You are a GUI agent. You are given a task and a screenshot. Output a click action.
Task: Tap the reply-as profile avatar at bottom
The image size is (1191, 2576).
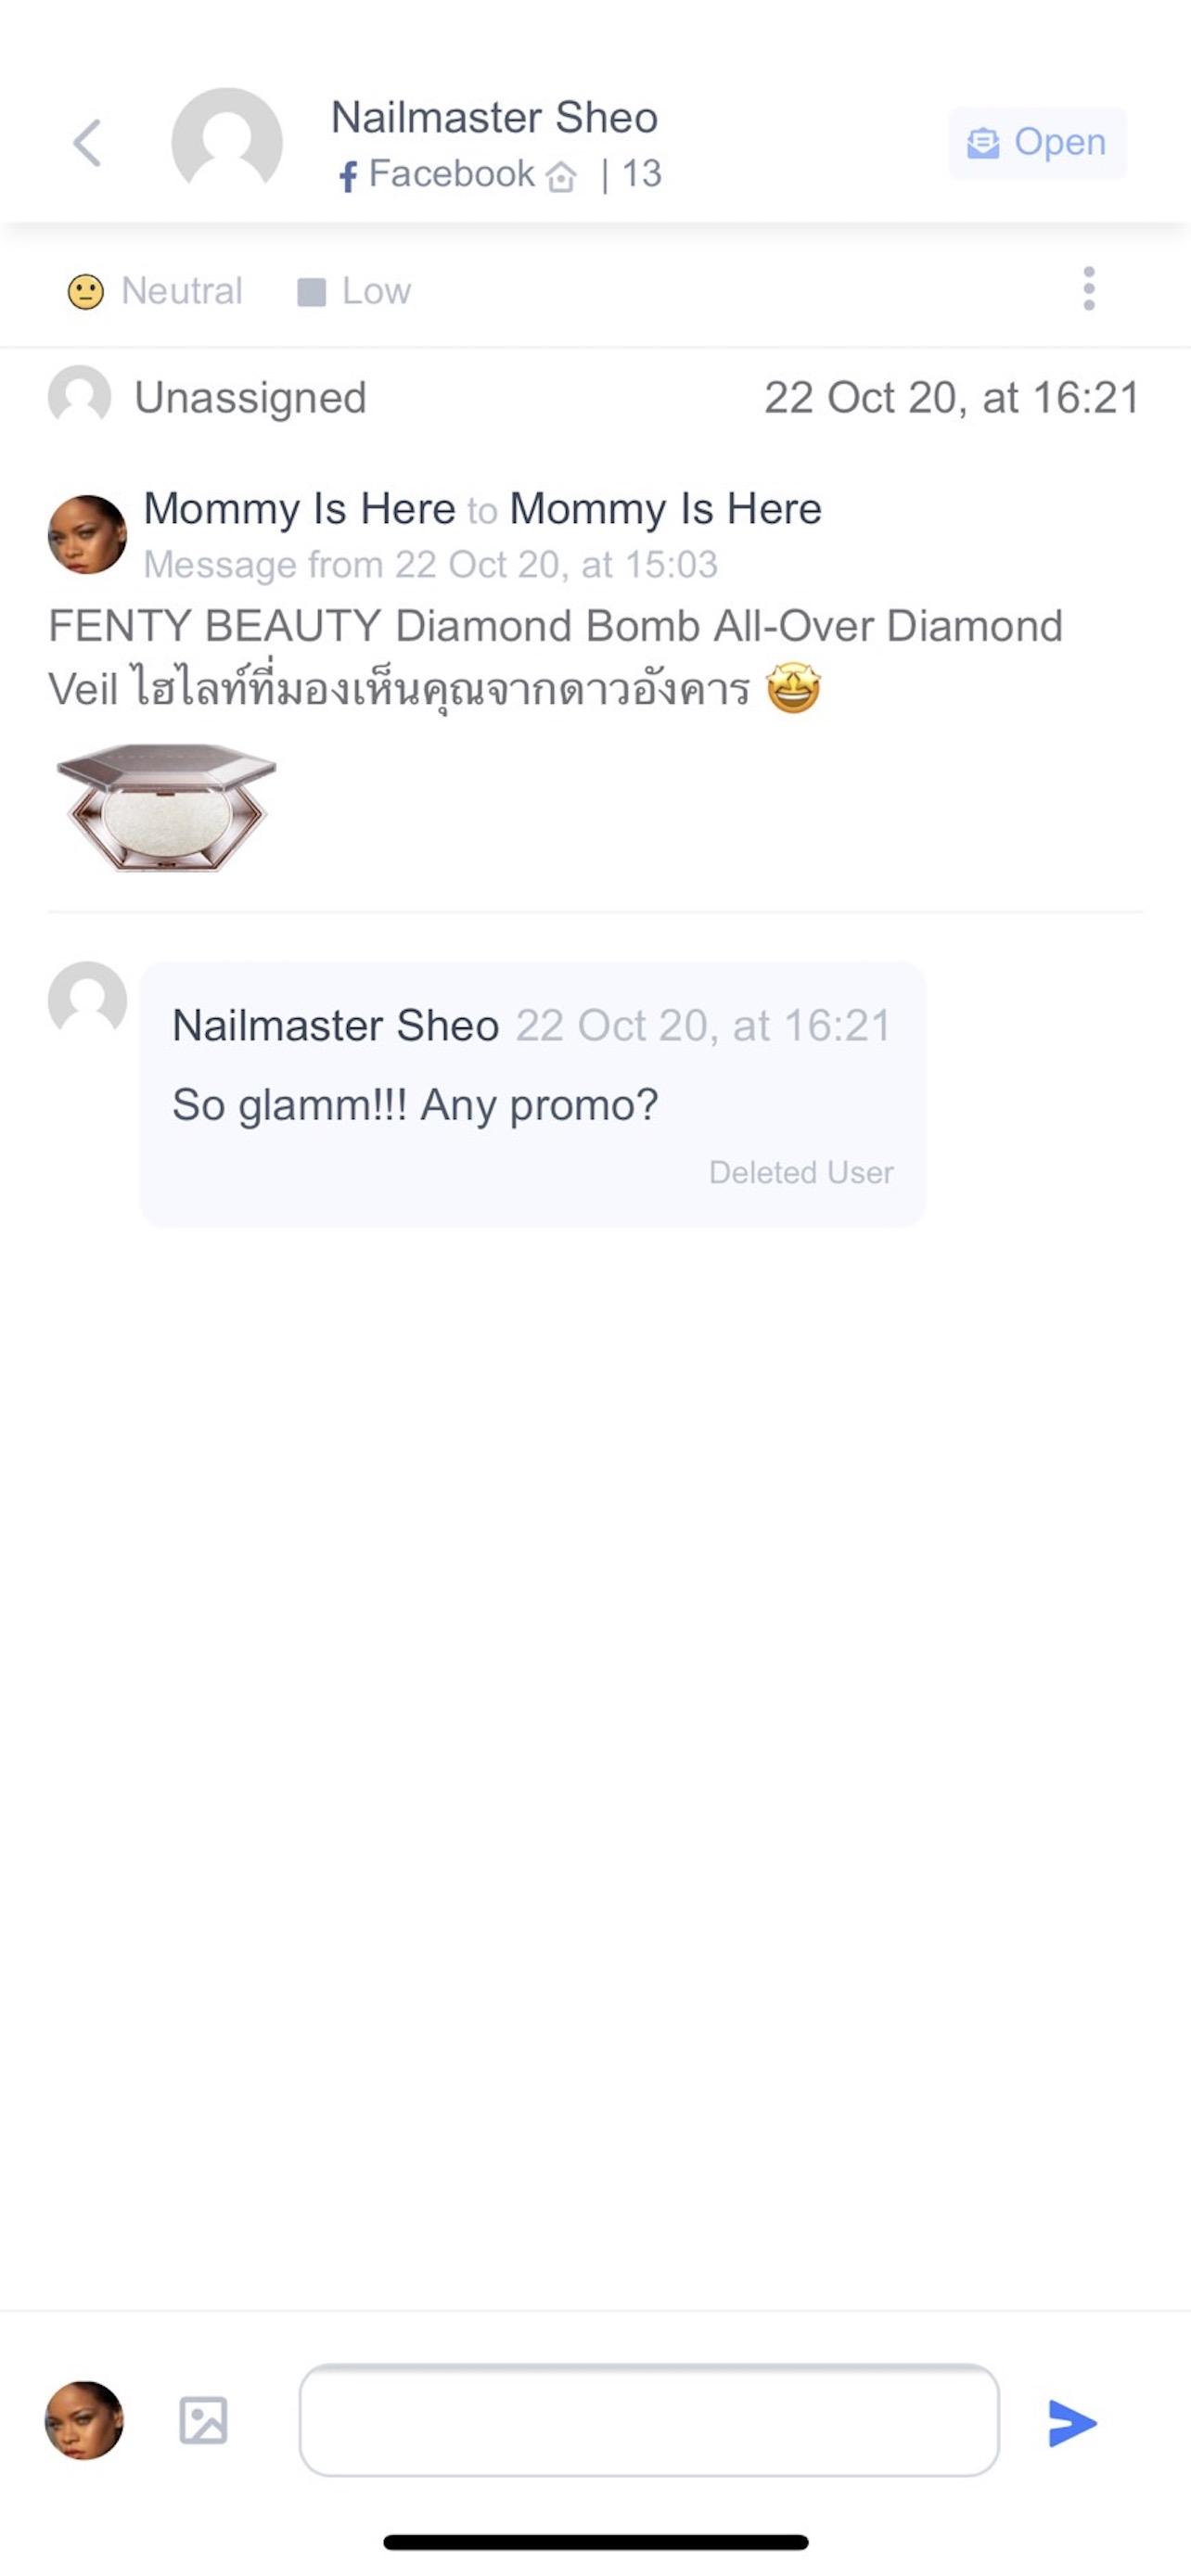coord(84,2420)
